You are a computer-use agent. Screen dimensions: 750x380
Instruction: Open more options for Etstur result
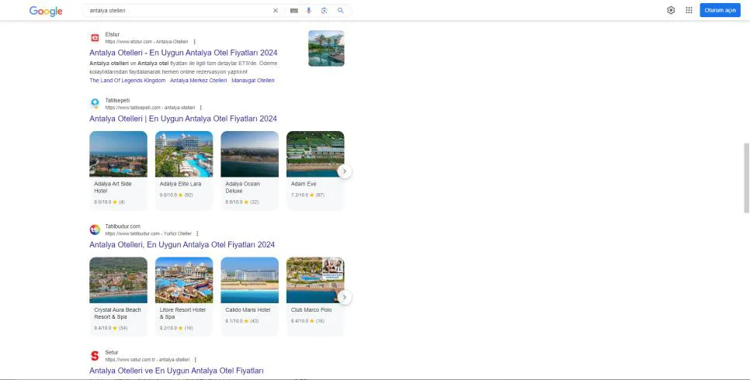point(195,42)
